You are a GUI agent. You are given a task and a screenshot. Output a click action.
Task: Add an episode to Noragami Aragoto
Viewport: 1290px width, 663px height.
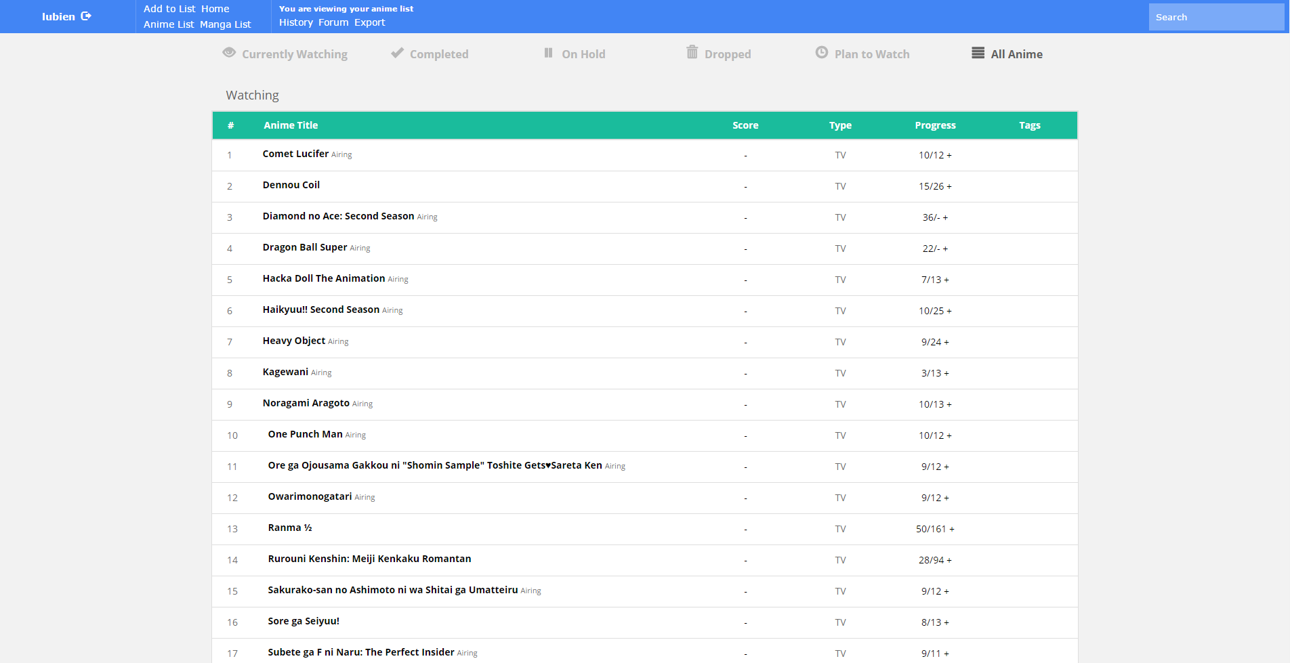(x=949, y=404)
